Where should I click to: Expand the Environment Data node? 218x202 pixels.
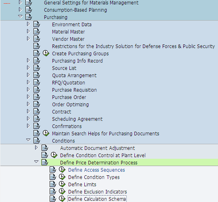tap(28, 24)
